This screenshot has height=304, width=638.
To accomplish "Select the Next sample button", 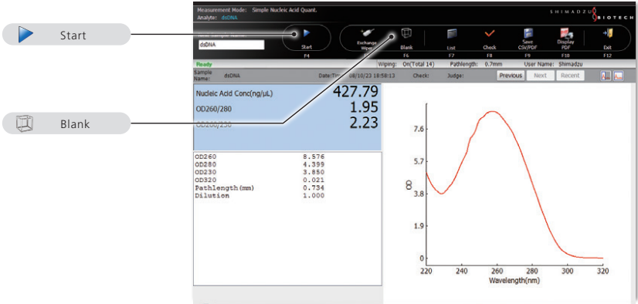I will point(540,76).
